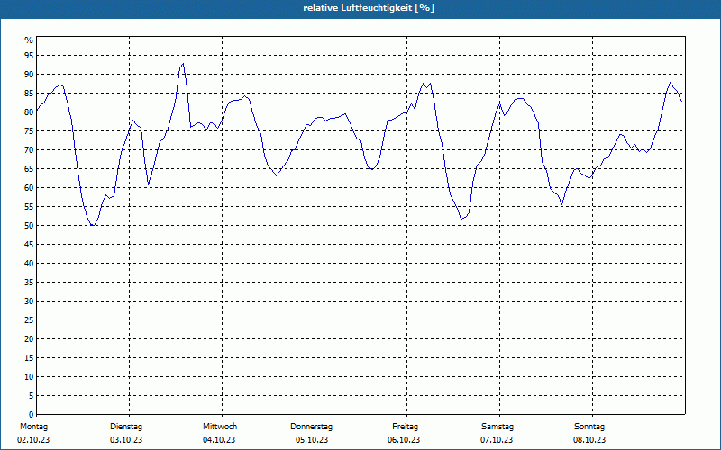Click the Friday afternoon humidity minimum point
The width and height of the screenshot is (721, 450).
(461, 219)
